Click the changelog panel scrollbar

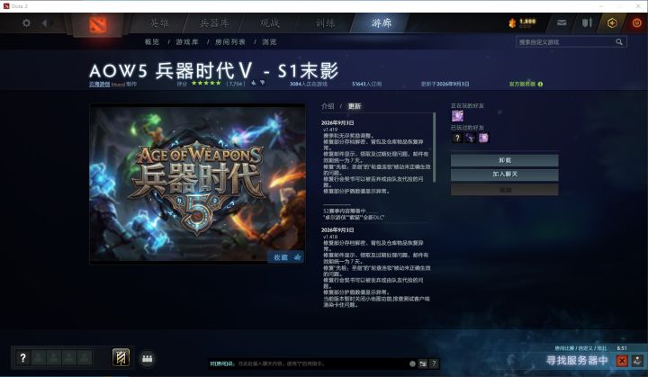click(x=434, y=148)
